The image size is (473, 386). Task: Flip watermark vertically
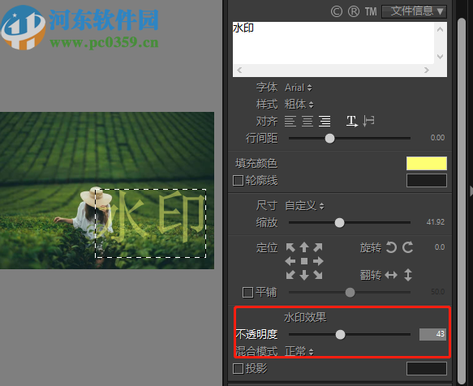click(x=408, y=275)
